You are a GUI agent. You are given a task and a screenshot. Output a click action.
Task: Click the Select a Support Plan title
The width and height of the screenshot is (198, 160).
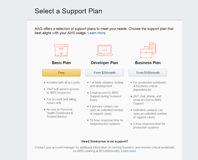(x=68, y=11)
